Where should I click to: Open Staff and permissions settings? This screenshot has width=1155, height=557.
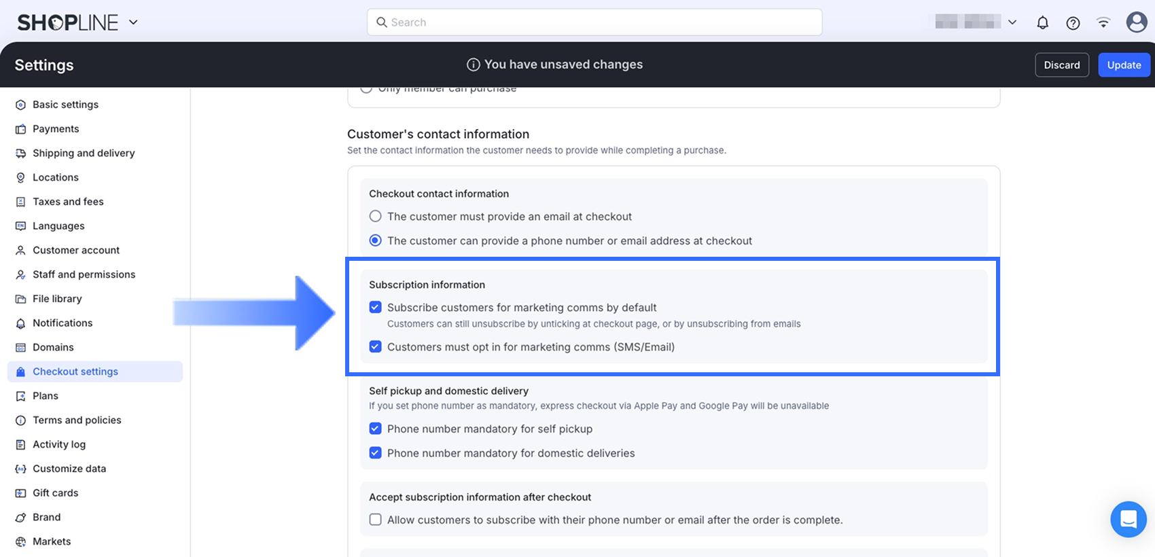point(84,274)
